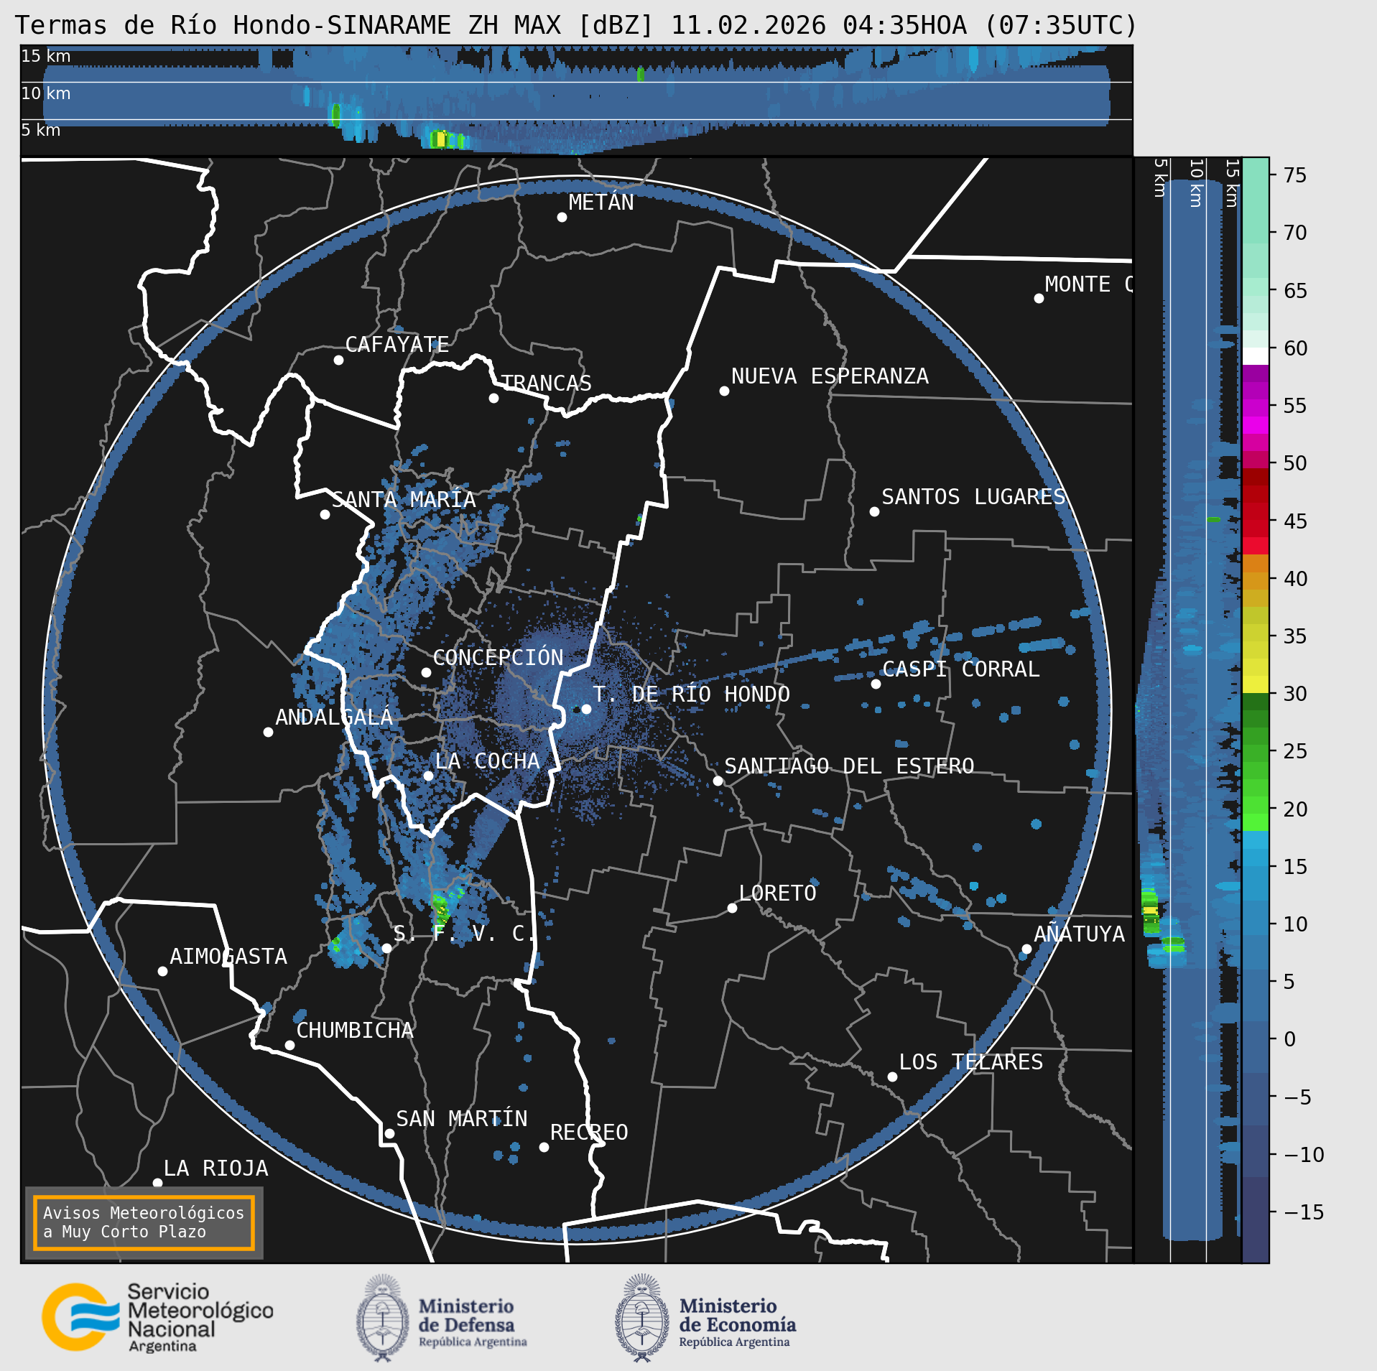Viewport: 1377px width, 1371px height.
Task: Click the CAFAYATE city marker dot
Action: click(x=338, y=360)
